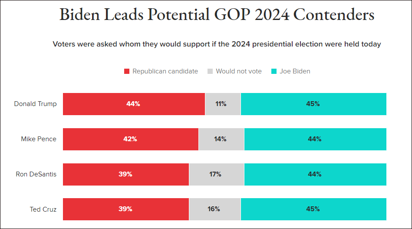
Task: Toggle the Republican candidate legend label
Action: coord(165,71)
